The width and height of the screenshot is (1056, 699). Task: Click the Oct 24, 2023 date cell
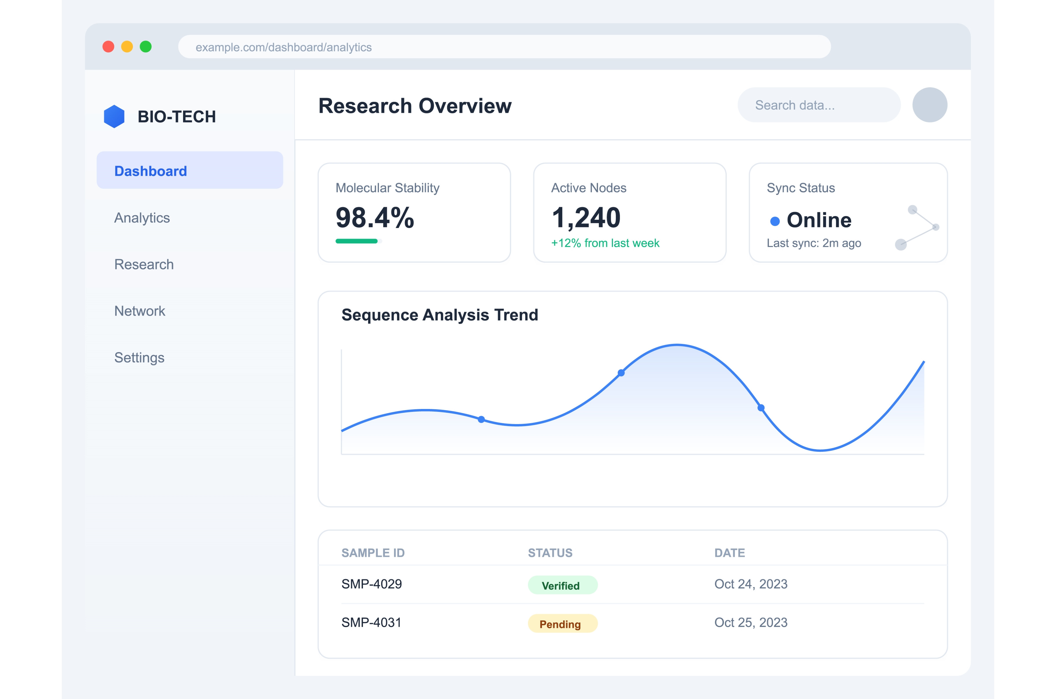click(751, 584)
